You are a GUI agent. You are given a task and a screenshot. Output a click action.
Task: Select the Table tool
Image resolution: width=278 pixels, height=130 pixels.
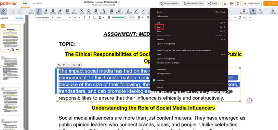[96, 11]
